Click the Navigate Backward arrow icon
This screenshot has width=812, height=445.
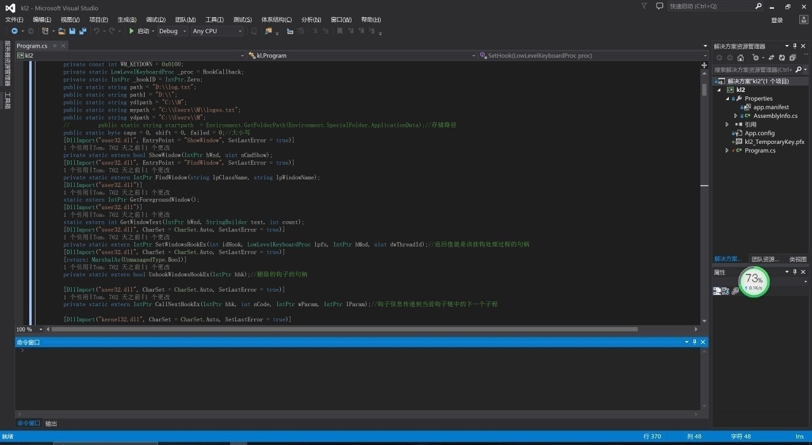15,31
